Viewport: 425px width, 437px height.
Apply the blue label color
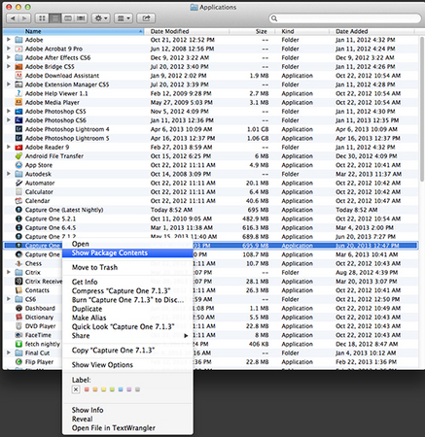pyautogui.click(x=121, y=389)
